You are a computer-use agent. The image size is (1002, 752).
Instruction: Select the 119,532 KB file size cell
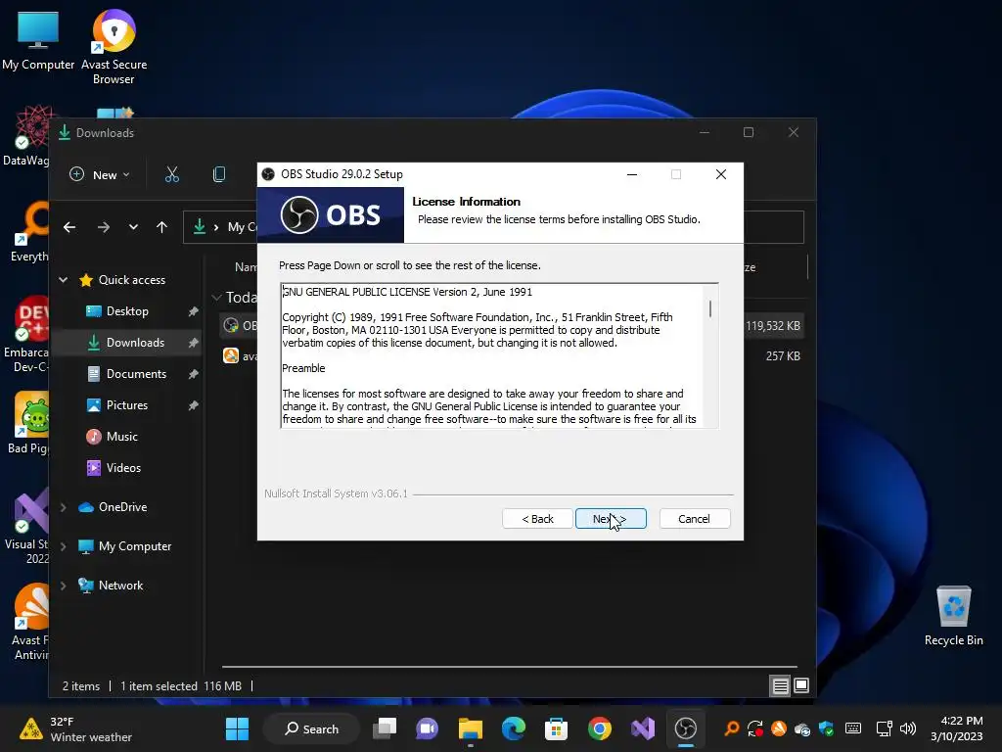(773, 325)
